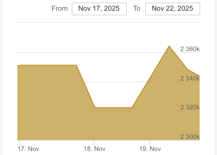The height and width of the screenshot is (155, 217).
Task: Click the 2 320k y-axis label
Action: 190,107
